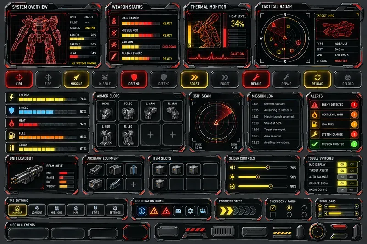Screen dimensions: 367x244
Task: Tick the empty checkbox below the checked one
Action: tap(272, 214)
